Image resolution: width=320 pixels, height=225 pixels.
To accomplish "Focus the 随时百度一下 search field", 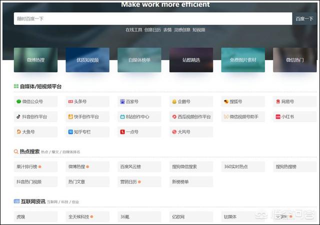I will pos(153,19).
